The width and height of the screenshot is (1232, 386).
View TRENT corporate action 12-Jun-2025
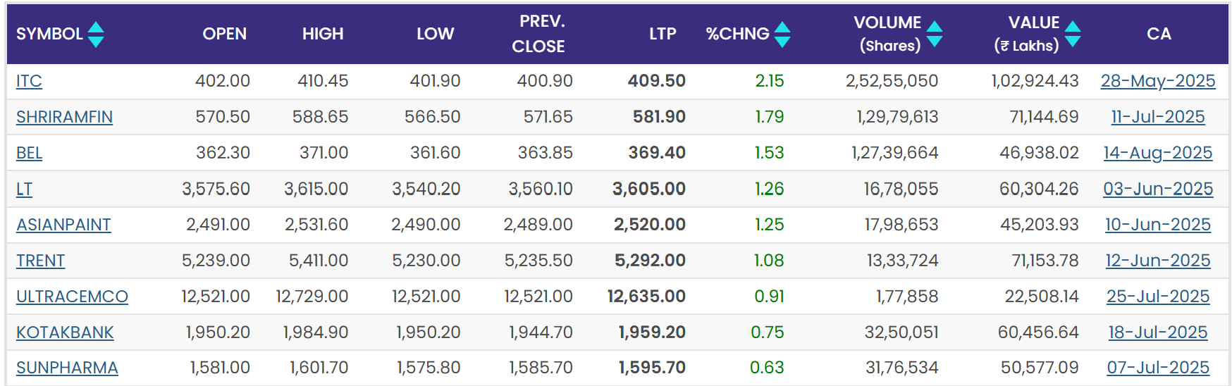[1158, 261]
